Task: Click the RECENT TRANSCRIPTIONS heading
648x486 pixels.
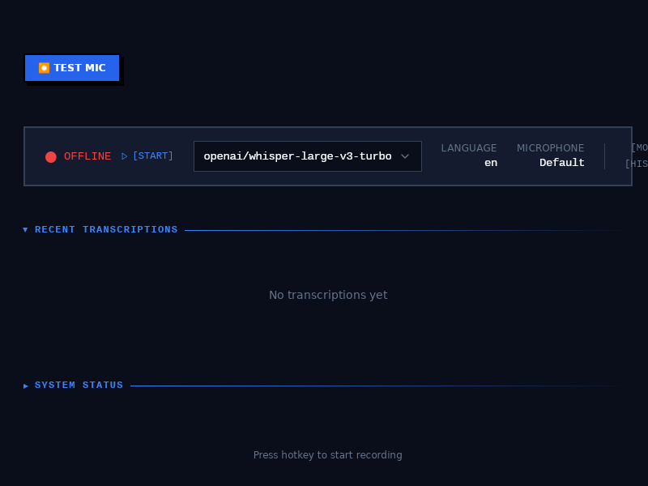Action: pos(106,229)
